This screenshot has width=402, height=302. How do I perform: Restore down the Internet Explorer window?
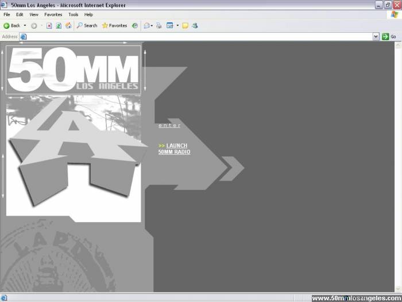388,5
